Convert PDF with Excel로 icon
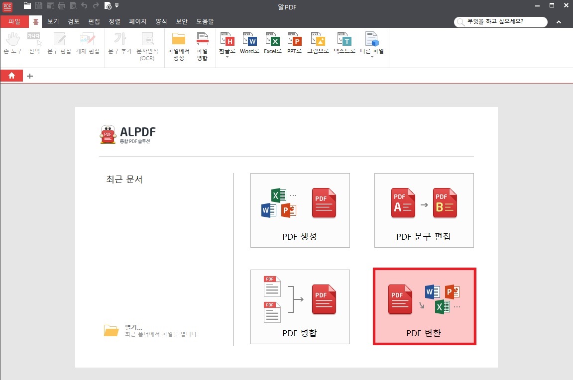The width and height of the screenshot is (573, 380). 273,43
